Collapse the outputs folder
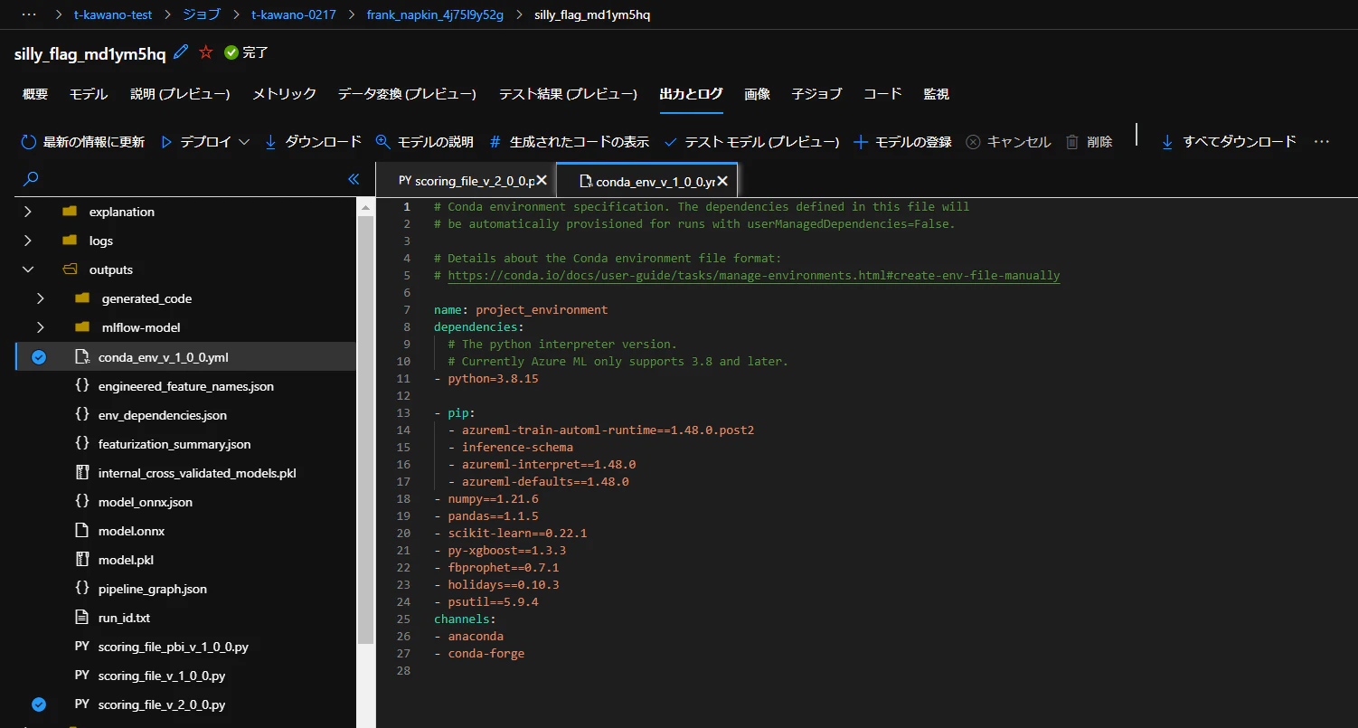This screenshot has height=728, width=1358. pos(27,269)
